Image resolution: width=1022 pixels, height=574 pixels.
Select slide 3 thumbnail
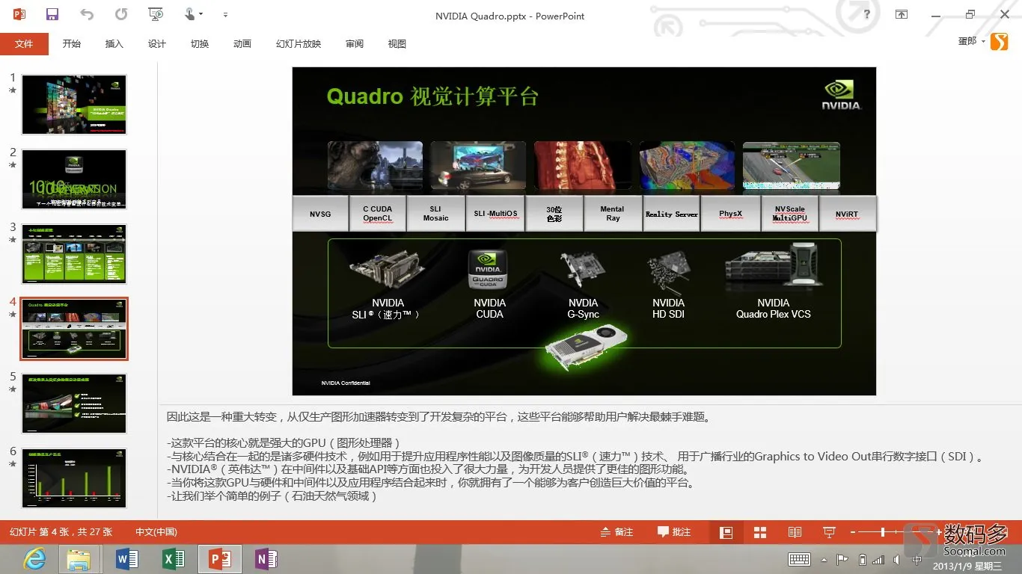[x=74, y=254]
